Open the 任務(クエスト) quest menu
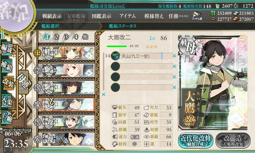This screenshot has width=255, height=153. [178, 16]
